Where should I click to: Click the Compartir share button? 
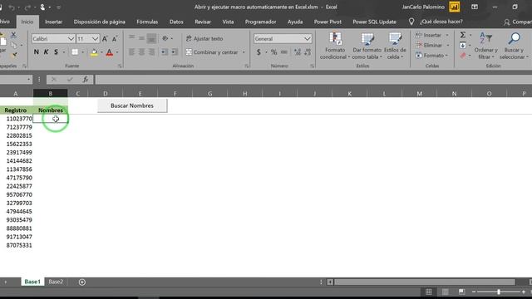[x=518, y=22]
